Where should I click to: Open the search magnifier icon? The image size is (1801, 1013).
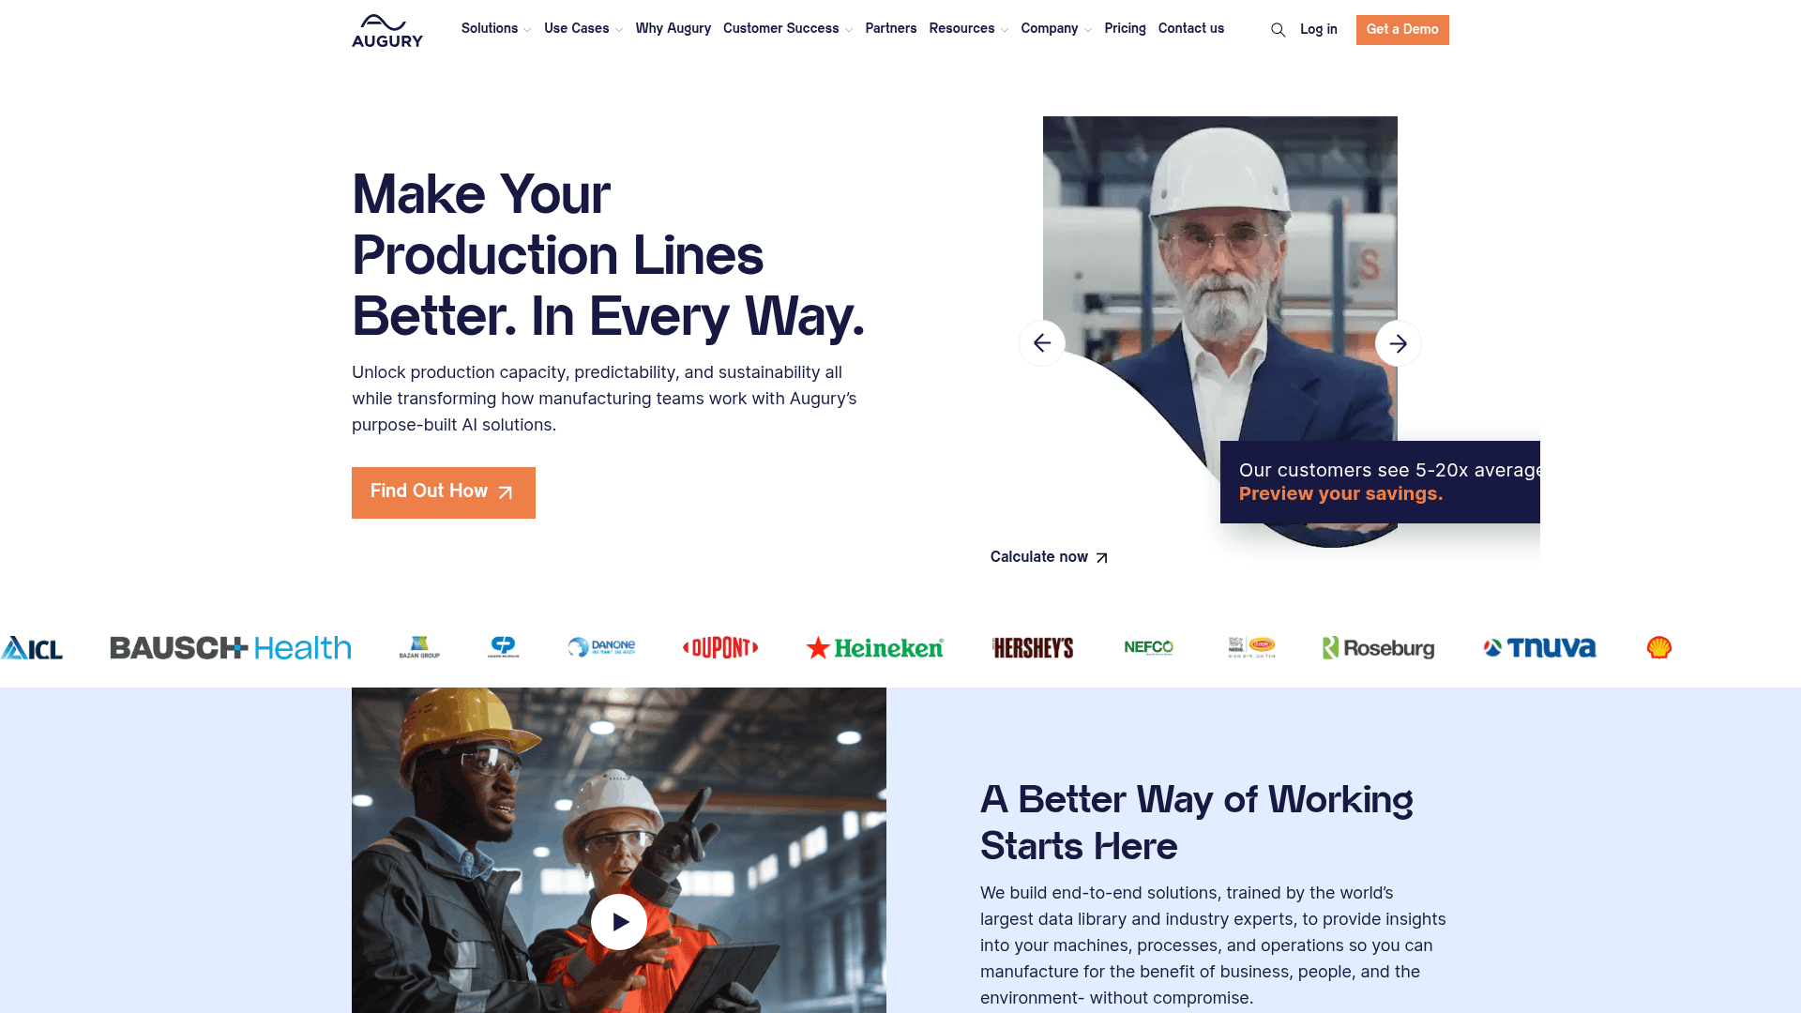pyautogui.click(x=1278, y=30)
